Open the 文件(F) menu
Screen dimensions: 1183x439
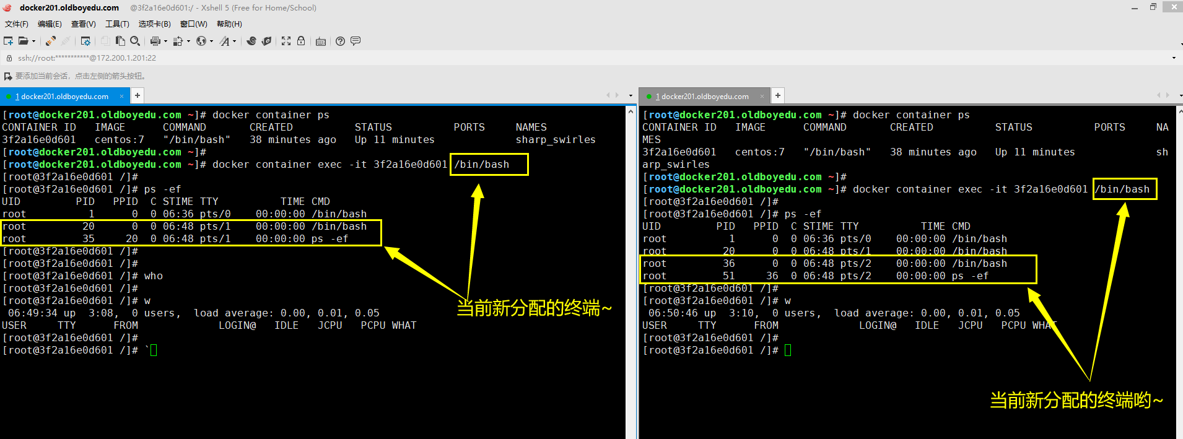[17, 24]
